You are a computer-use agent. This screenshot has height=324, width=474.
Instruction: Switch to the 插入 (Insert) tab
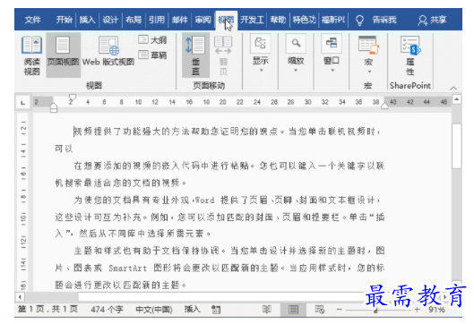[x=88, y=20]
